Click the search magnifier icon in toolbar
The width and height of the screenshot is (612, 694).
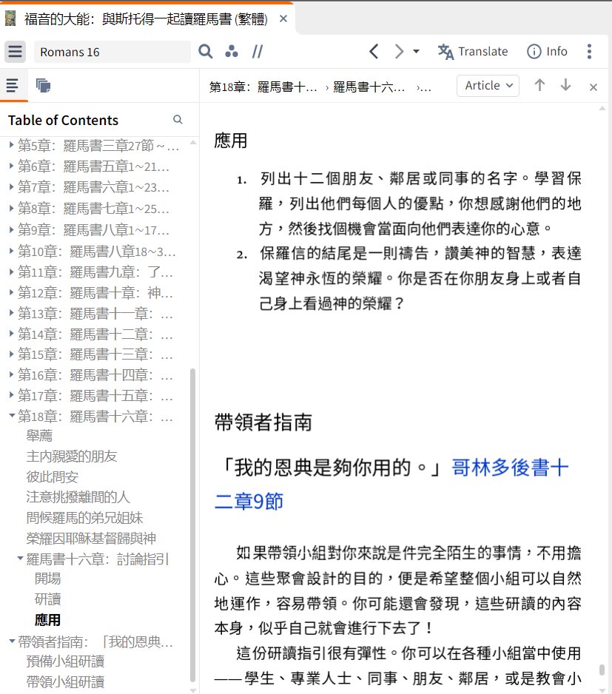[206, 51]
